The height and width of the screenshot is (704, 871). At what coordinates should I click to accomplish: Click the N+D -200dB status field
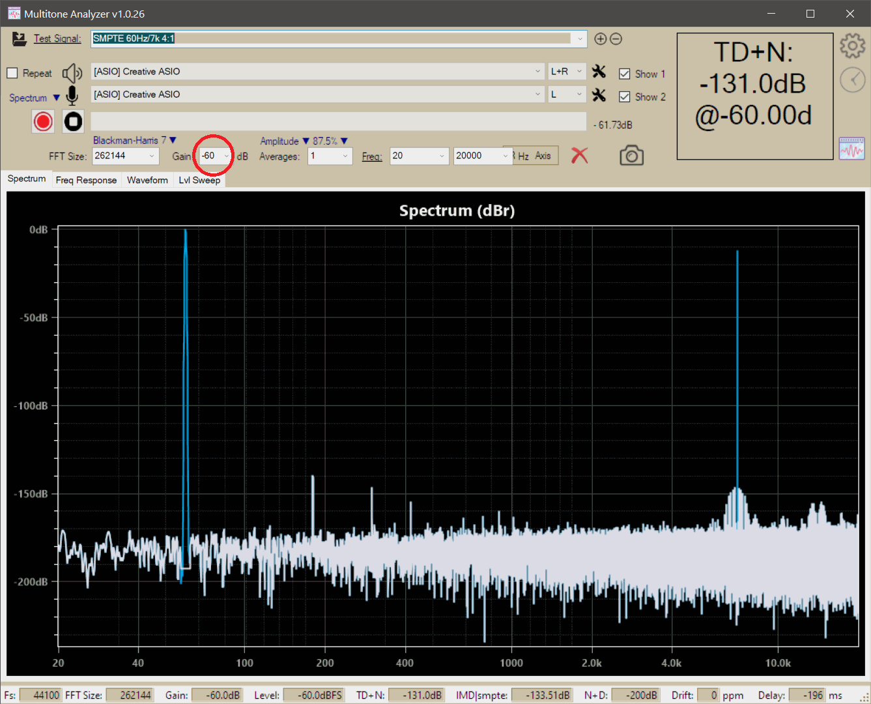[635, 695]
